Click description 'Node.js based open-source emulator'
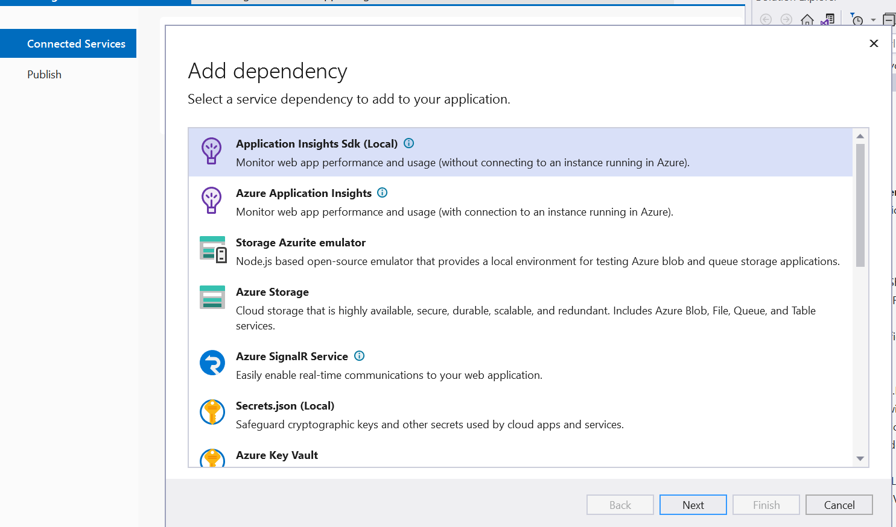 tap(538, 261)
